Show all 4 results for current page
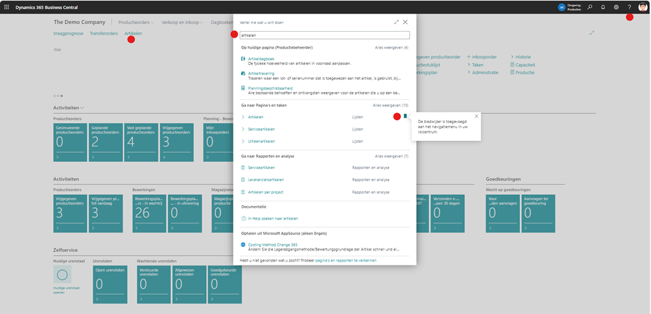Image resolution: width=651 pixels, height=314 pixels. tap(392, 48)
